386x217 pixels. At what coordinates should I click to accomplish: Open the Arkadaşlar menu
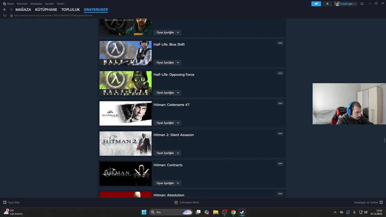[x=36, y=4]
